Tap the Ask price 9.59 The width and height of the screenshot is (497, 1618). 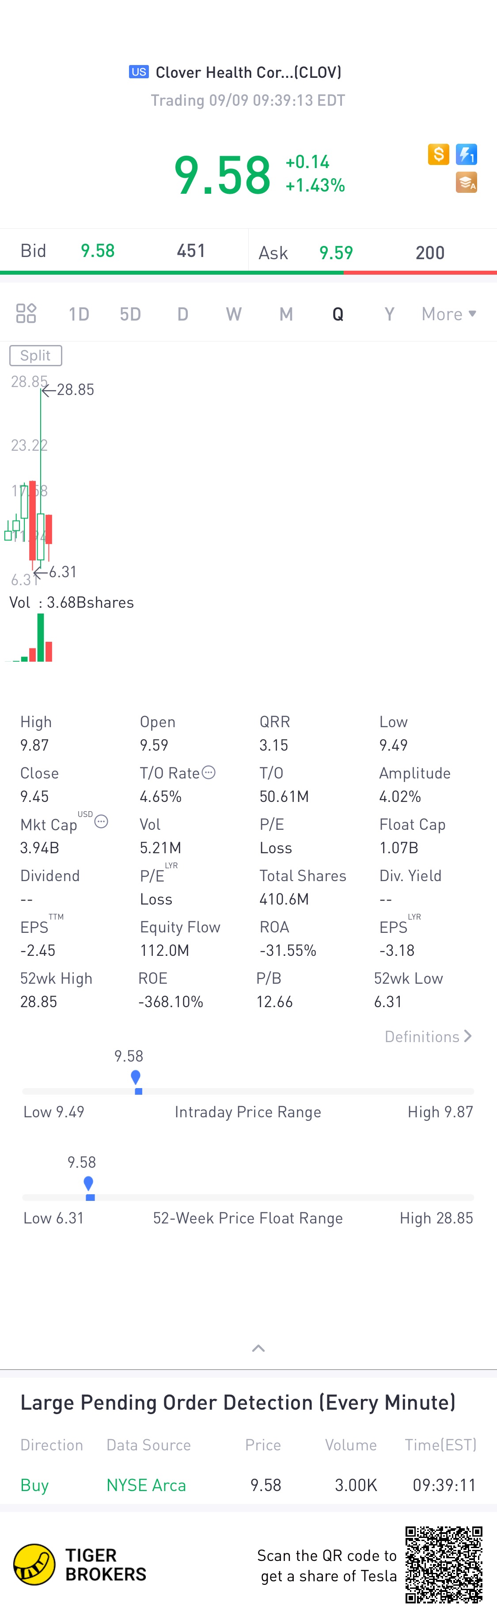pyautogui.click(x=336, y=253)
